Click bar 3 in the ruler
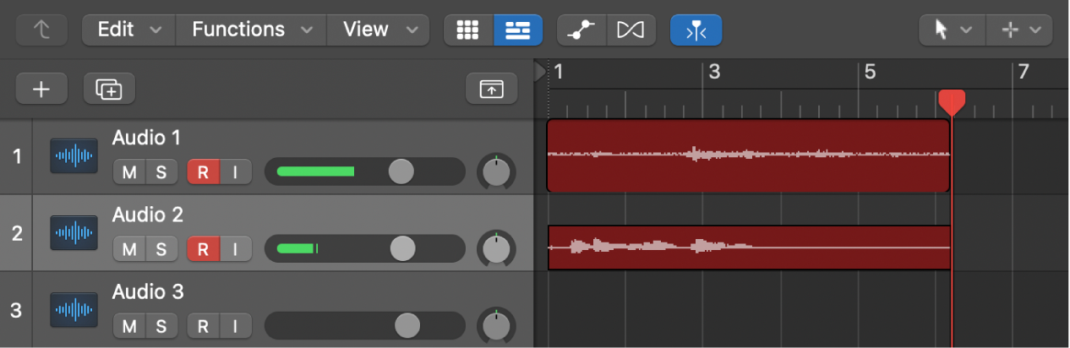Image resolution: width=1070 pixels, height=348 pixels. tap(714, 72)
